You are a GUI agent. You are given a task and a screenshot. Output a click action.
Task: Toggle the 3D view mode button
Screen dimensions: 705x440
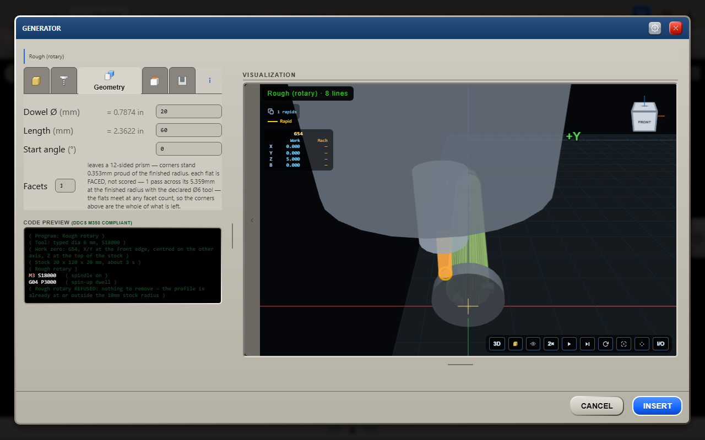[497, 344]
